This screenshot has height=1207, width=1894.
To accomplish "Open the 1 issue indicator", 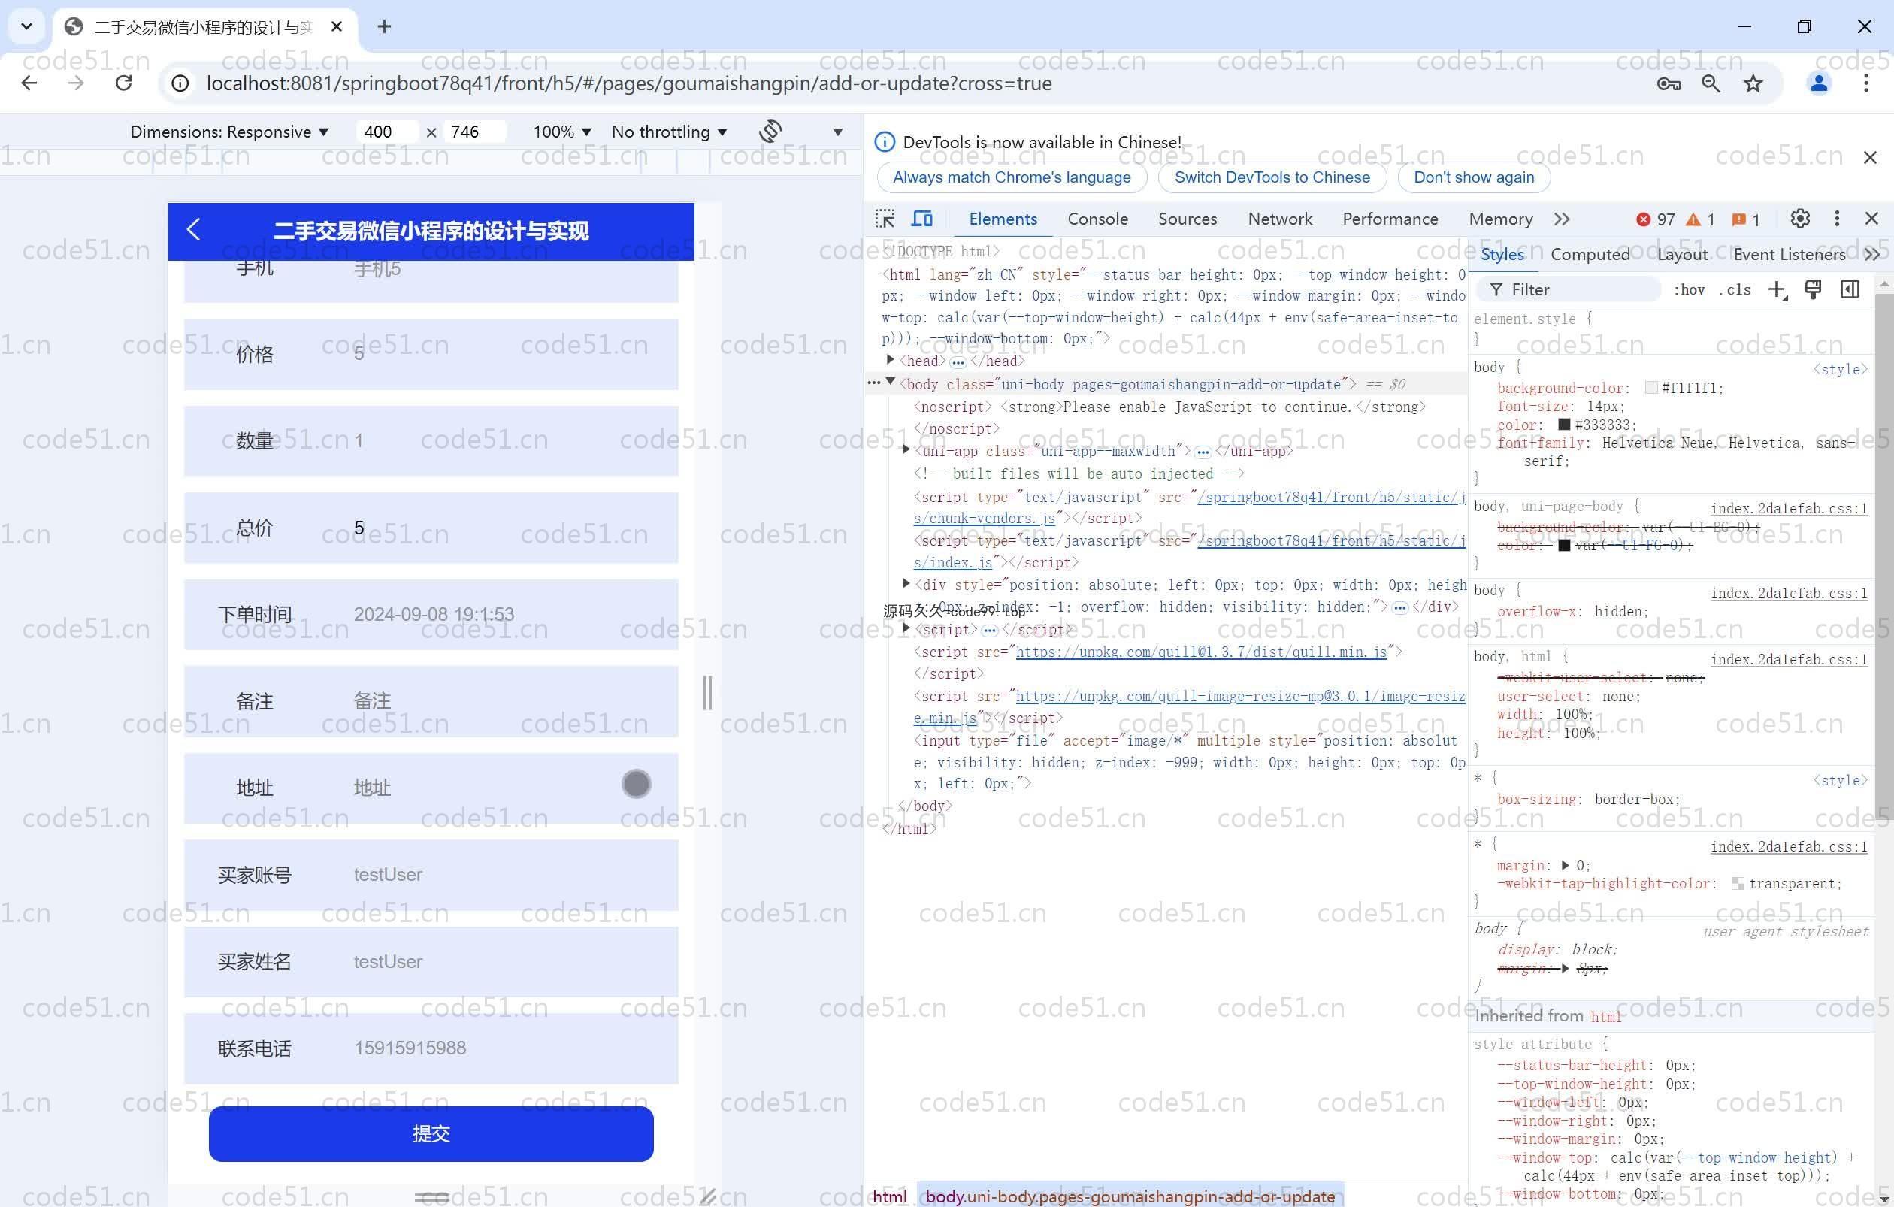I will (1745, 219).
